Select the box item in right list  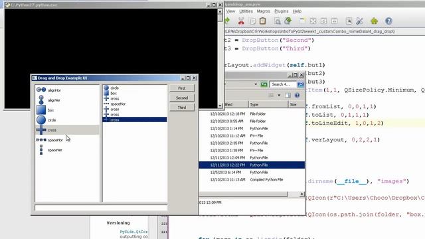pyautogui.click(x=135, y=93)
